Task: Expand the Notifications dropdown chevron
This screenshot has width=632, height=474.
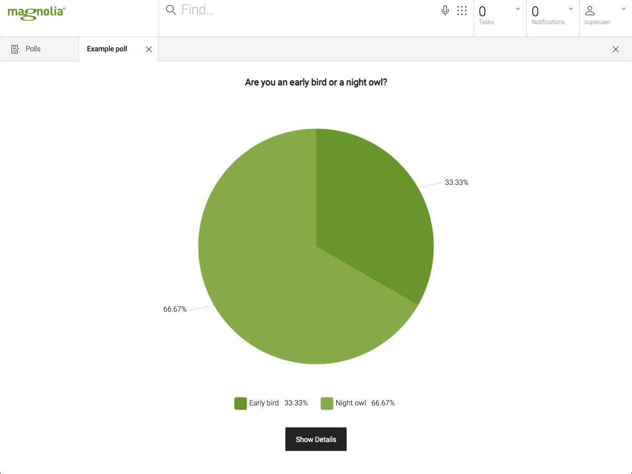Action: [571, 8]
